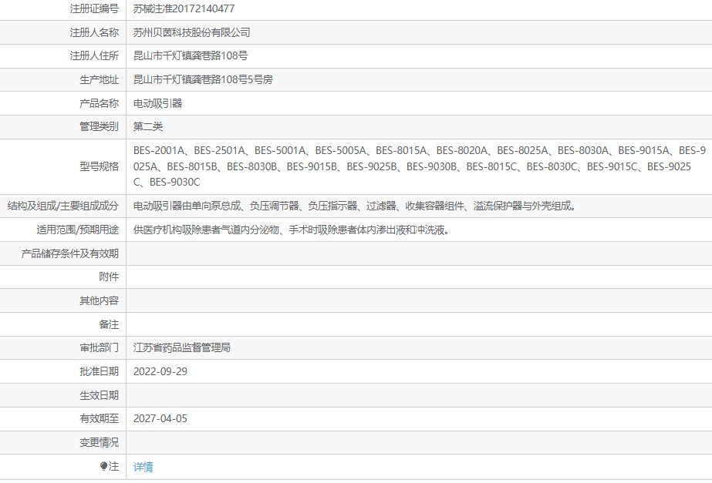Click the 生产地址 label
The image size is (712, 483).
point(99,80)
